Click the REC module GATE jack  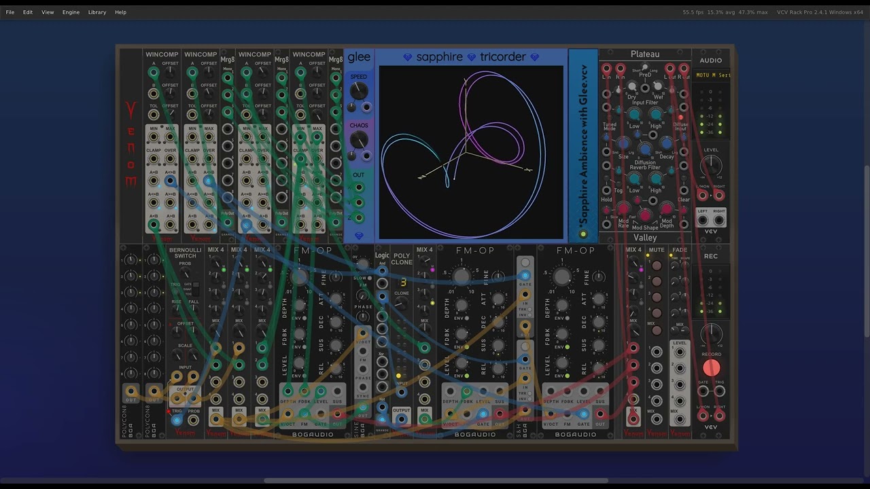[702, 392]
